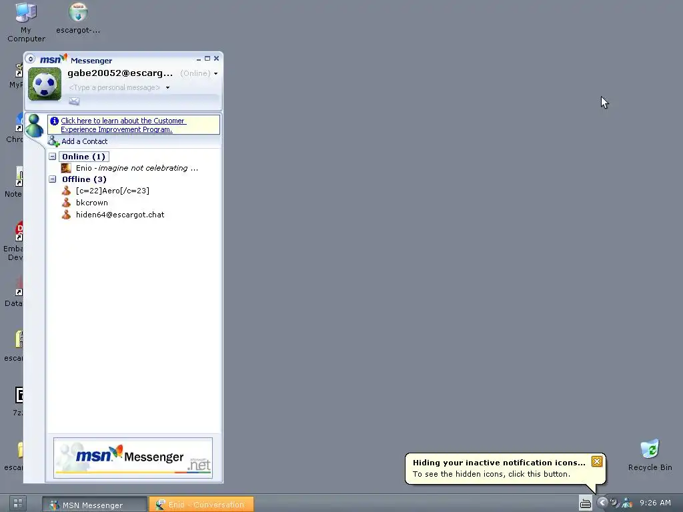
Task: Switch to MSN Messenger taskbar button
Action: tap(95, 505)
